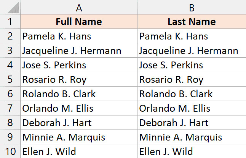Click Jose S. Perkins in column A
Viewport: 246px width, 158px height.
click(54, 65)
